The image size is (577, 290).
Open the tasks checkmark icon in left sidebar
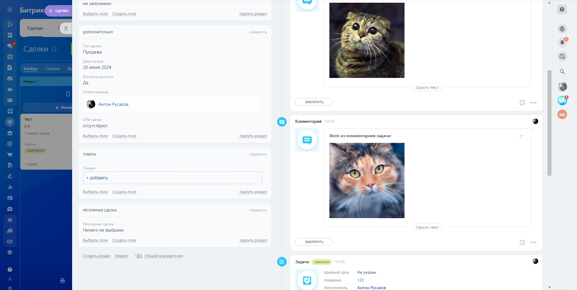click(10, 111)
